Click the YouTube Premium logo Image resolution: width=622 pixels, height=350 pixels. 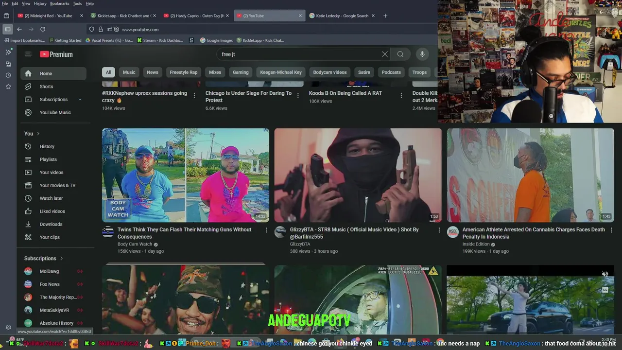point(56,54)
